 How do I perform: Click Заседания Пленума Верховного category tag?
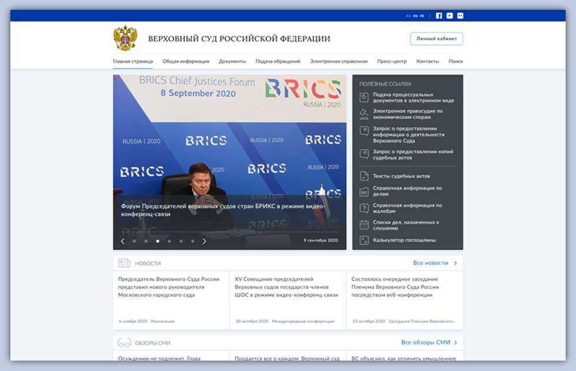[422, 321]
